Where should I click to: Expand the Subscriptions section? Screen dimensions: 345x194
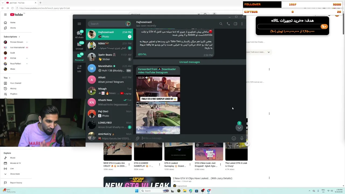tap(12, 37)
